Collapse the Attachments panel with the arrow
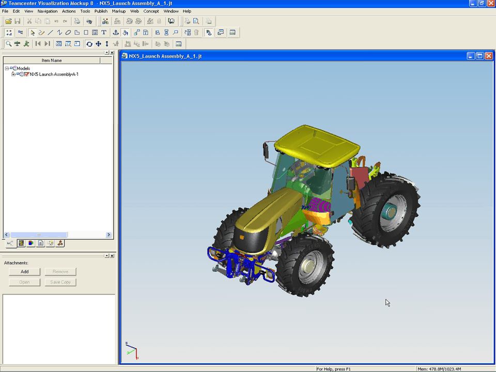 107,256
